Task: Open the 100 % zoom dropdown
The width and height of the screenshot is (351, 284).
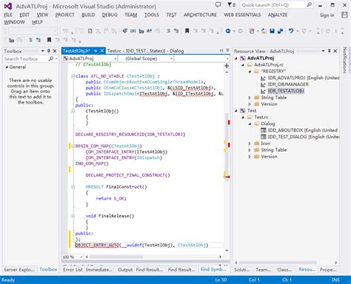Action: (81, 257)
